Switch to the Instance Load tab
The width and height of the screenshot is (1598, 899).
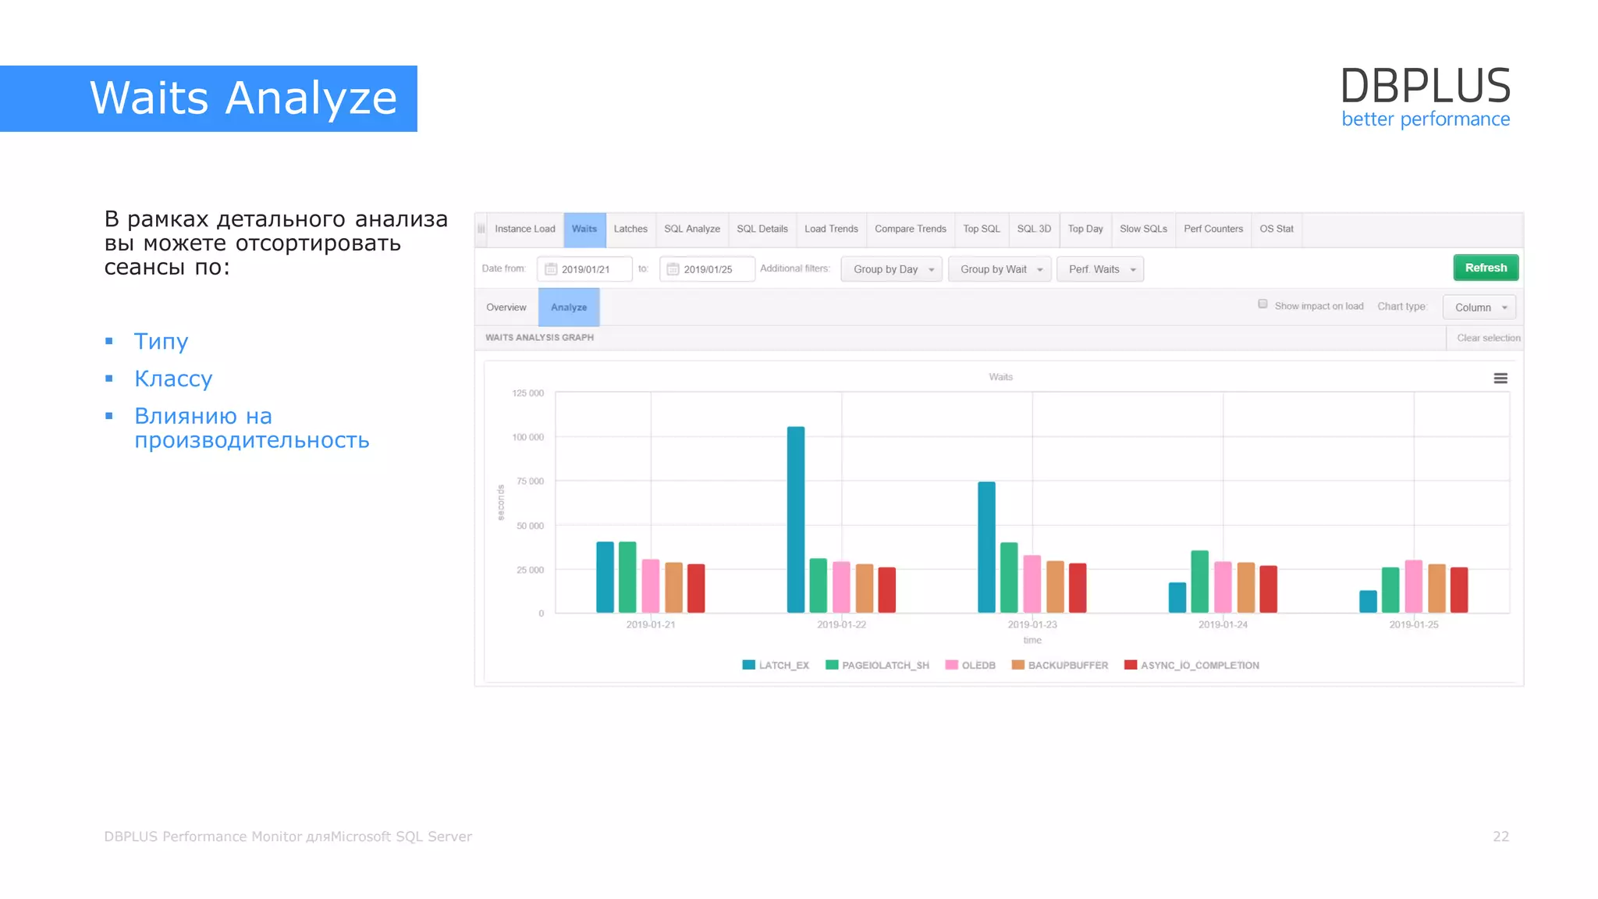pyautogui.click(x=524, y=229)
